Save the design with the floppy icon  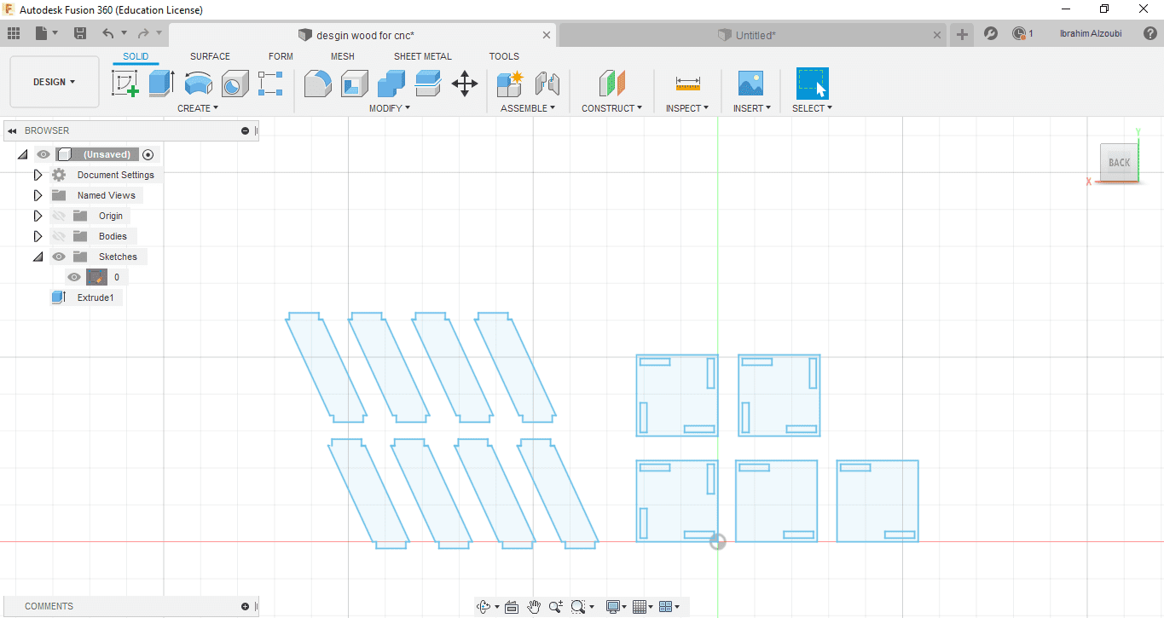pyautogui.click(x=80, y=33)
